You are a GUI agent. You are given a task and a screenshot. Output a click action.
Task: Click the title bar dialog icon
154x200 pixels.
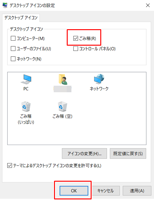pos(5,5)
